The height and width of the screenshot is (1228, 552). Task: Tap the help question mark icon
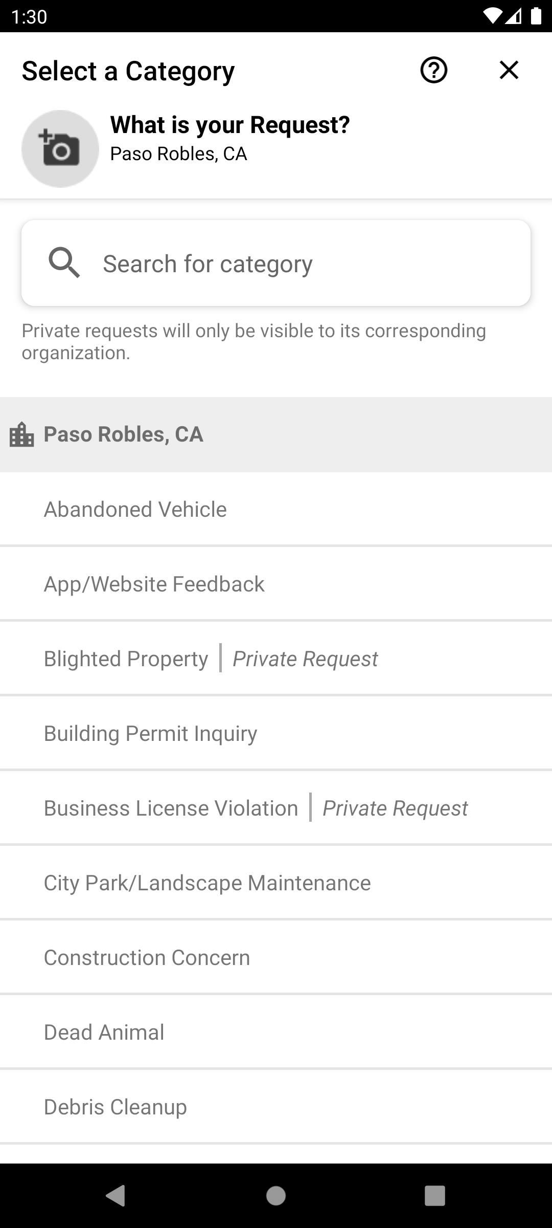(433, 70)
